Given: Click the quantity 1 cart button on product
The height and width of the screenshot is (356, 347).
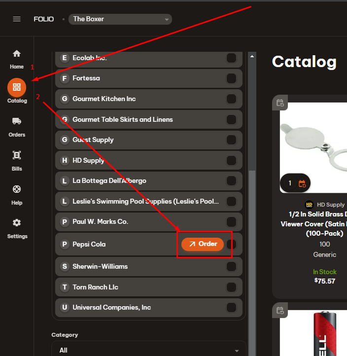Looking at the screenshot, I should point(295,183).
